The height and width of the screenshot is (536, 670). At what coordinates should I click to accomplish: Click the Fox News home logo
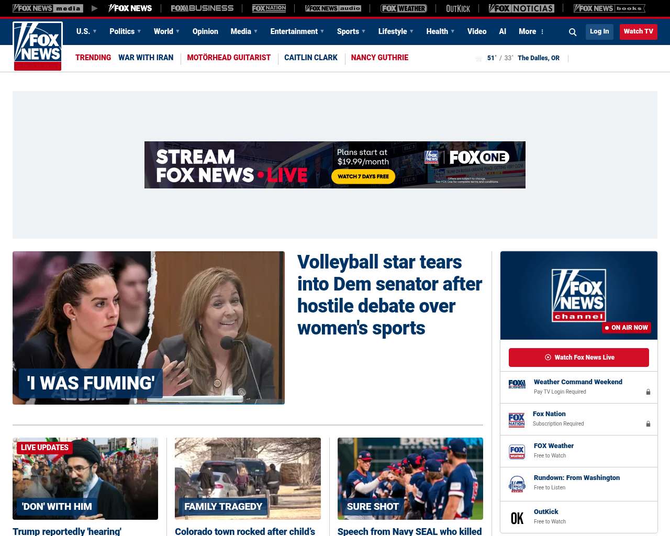point(38,46)
